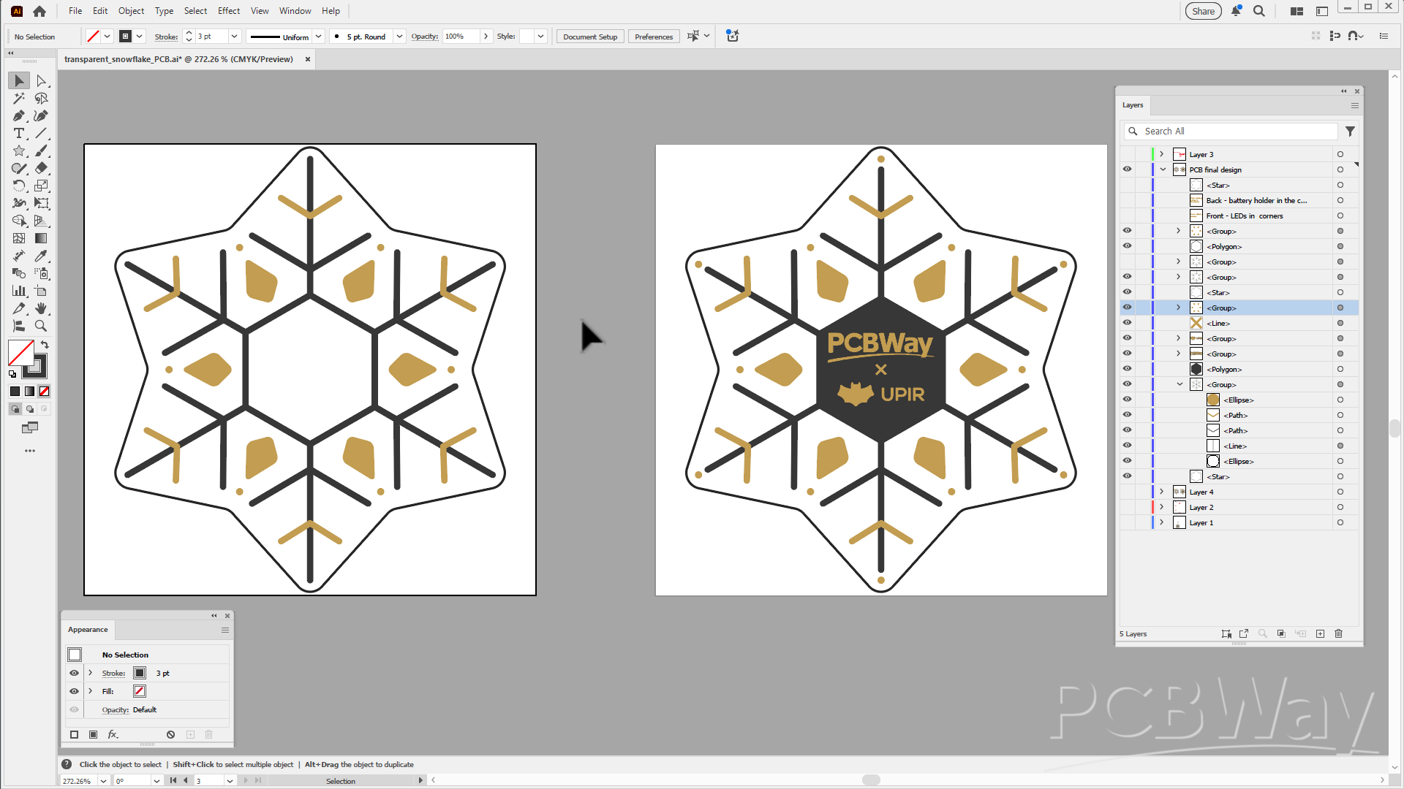Open the Effect menu
The image size is (1404, 789).
click(228, 11)
